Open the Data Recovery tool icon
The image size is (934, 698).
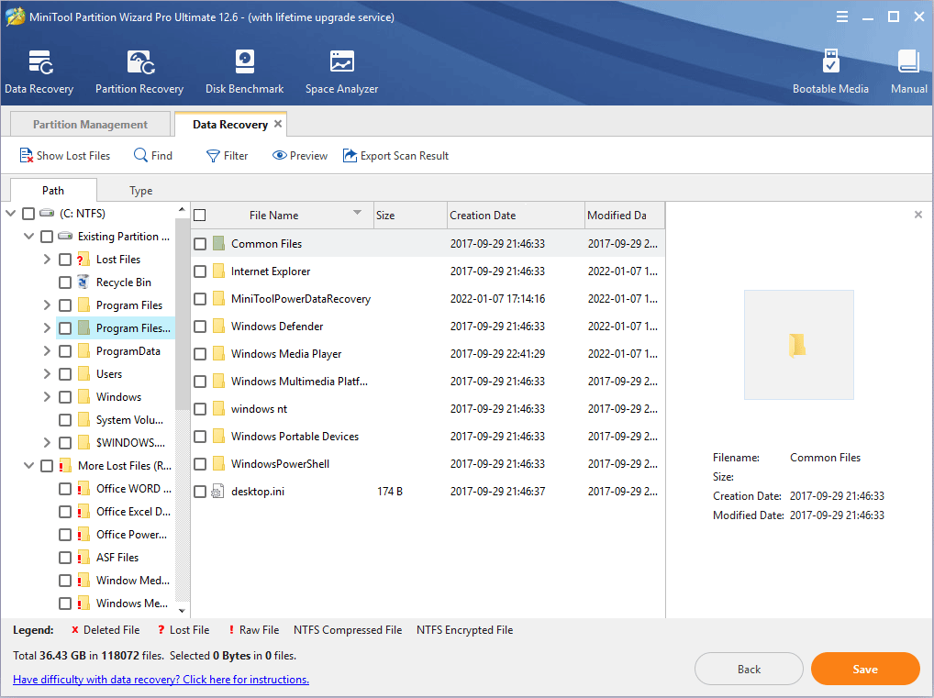click(x=40, y=62)
